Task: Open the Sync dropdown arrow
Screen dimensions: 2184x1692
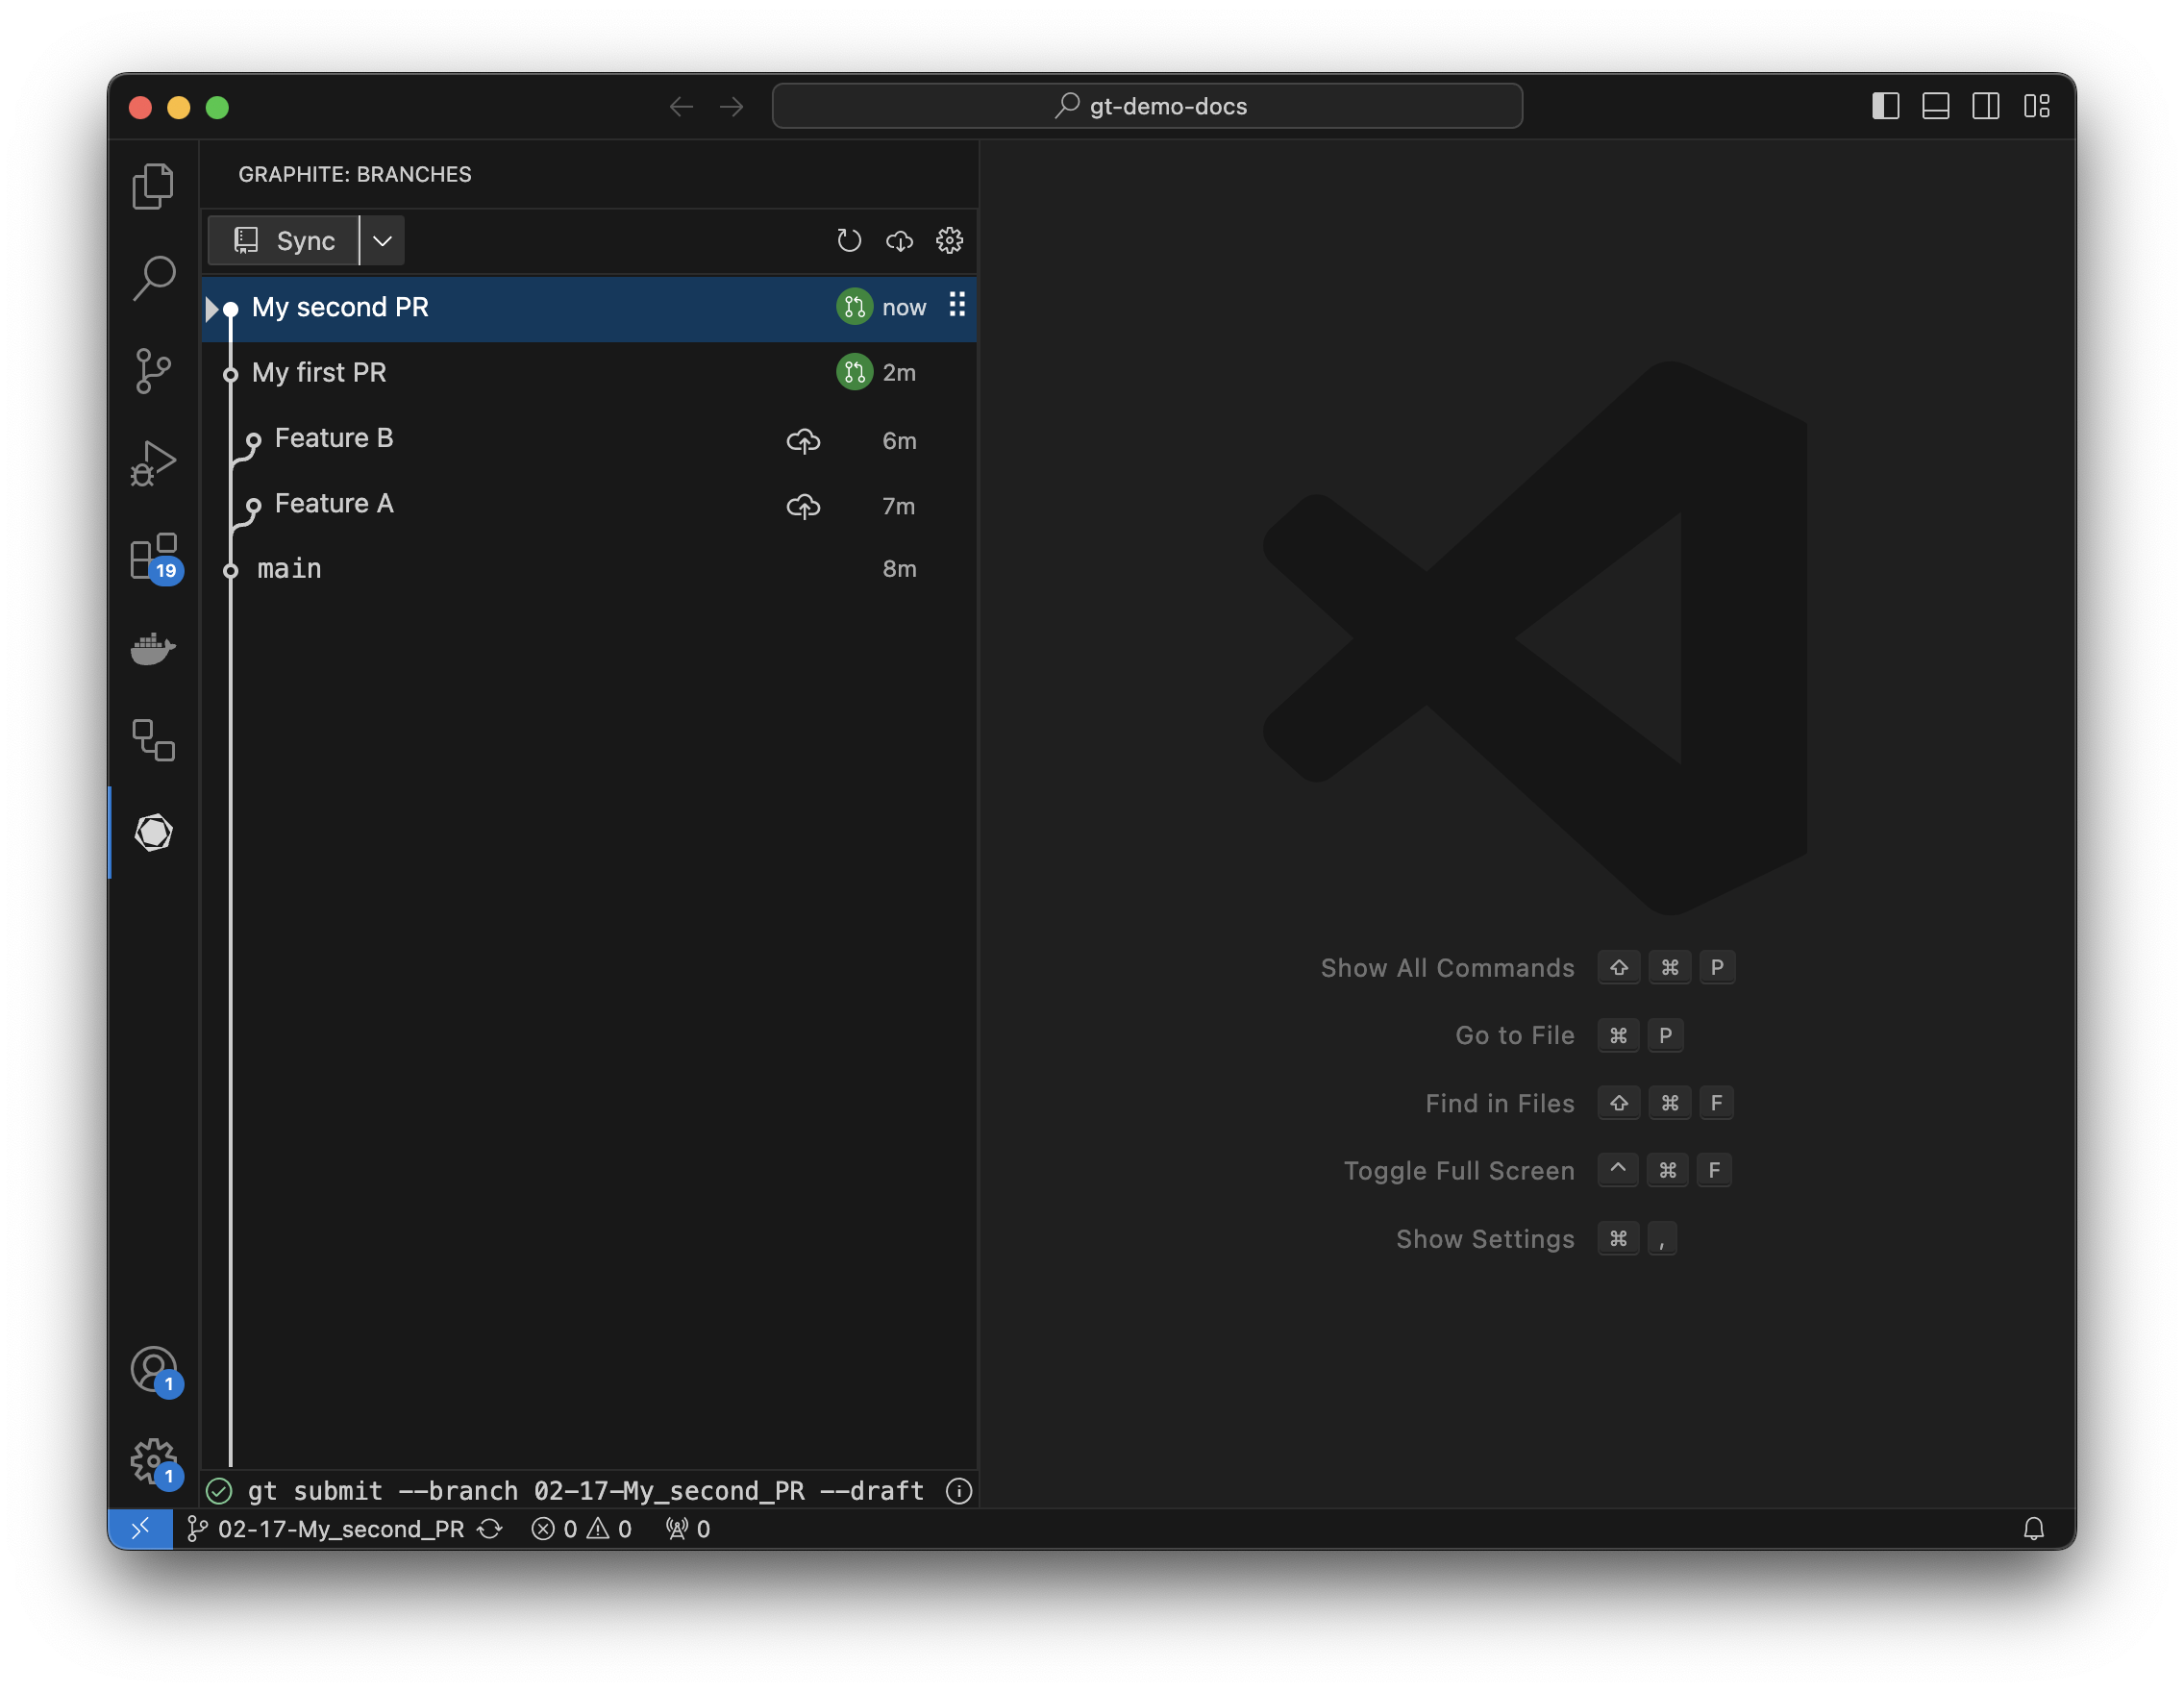Action: (x=382, y=240)
